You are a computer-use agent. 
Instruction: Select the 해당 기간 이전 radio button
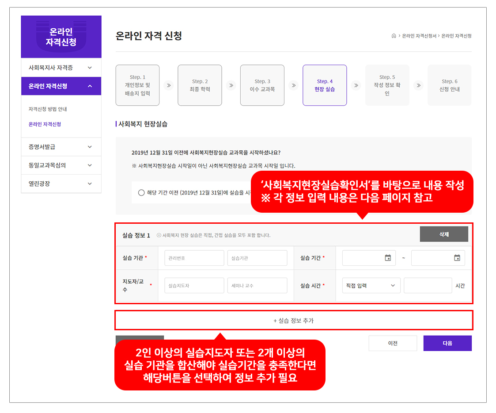[141, 193]
